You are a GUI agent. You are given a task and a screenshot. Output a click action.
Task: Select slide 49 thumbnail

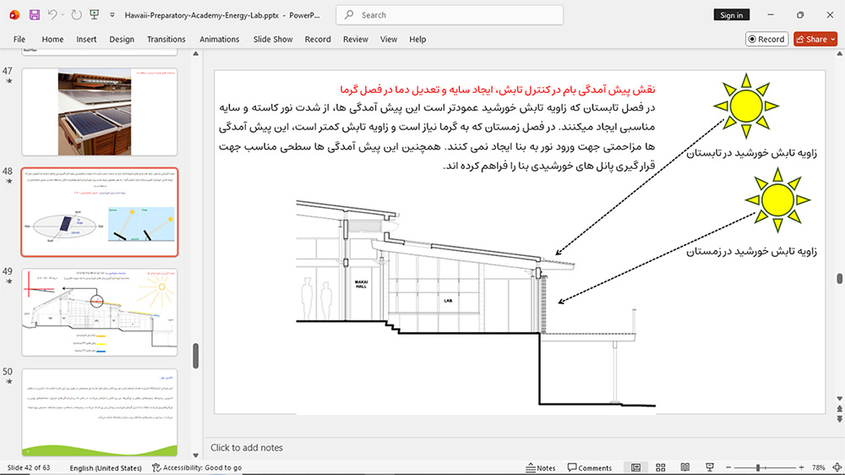tap(100, 312)
